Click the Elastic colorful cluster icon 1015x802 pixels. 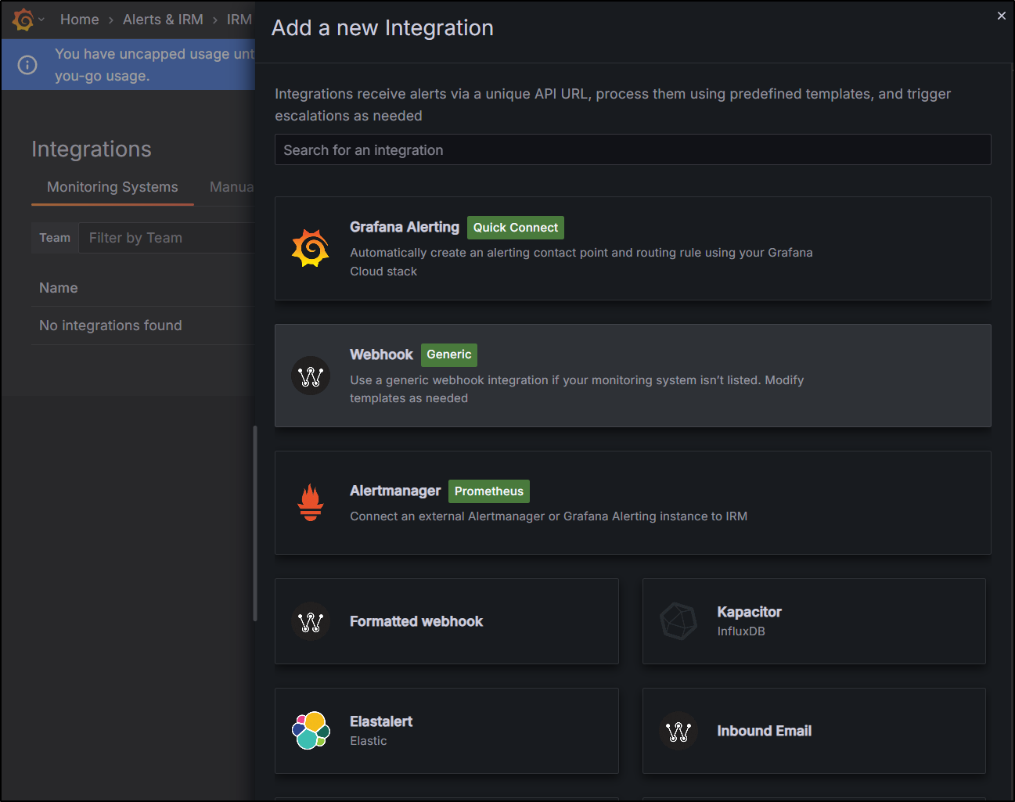pos(311,731)
